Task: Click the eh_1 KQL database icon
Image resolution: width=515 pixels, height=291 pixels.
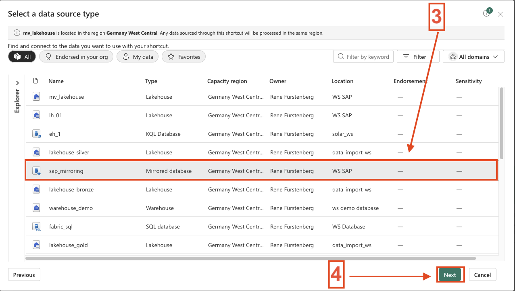Action: tap(36, 134)
